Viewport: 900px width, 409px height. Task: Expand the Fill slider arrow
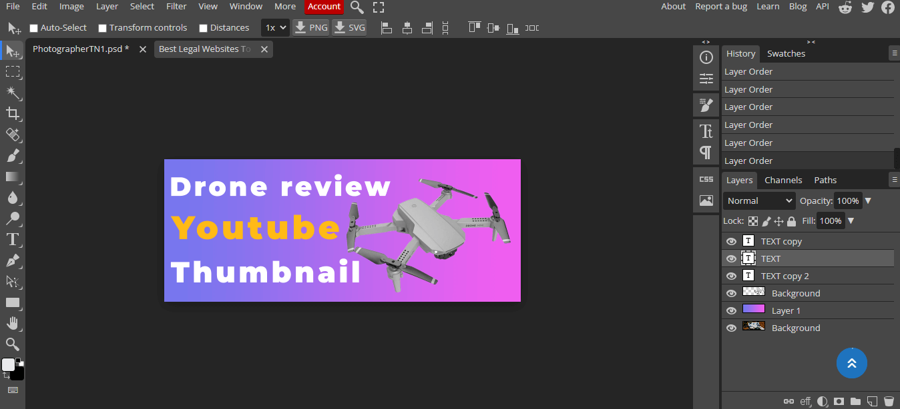851,221
